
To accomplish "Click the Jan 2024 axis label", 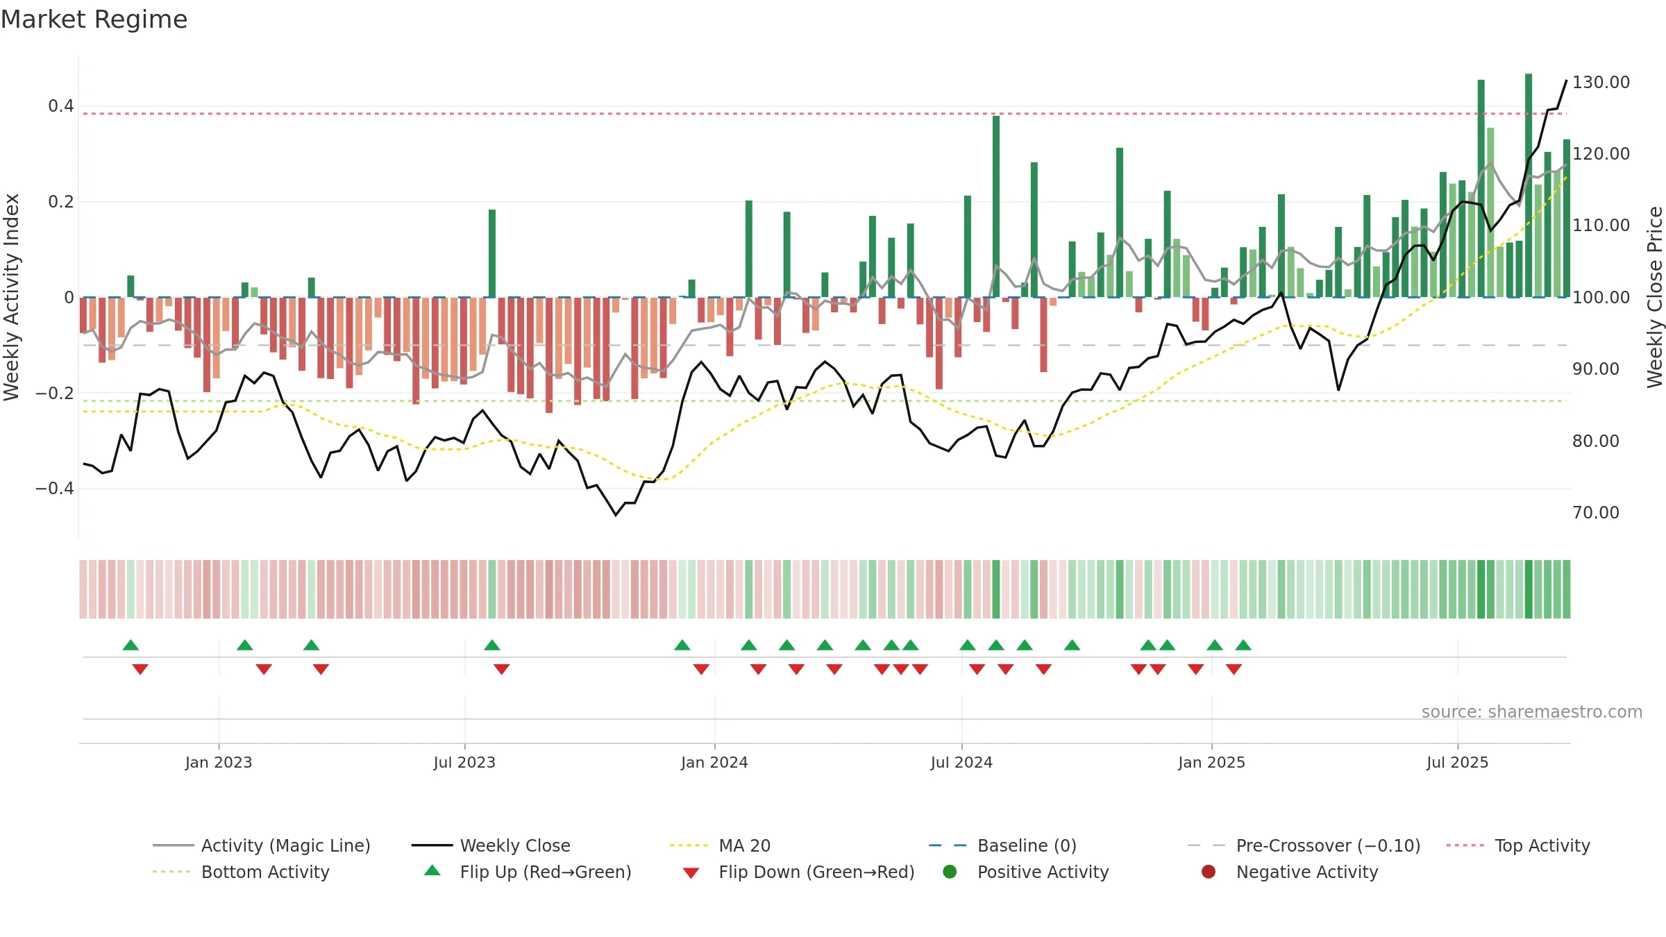I will click(714, 762).
